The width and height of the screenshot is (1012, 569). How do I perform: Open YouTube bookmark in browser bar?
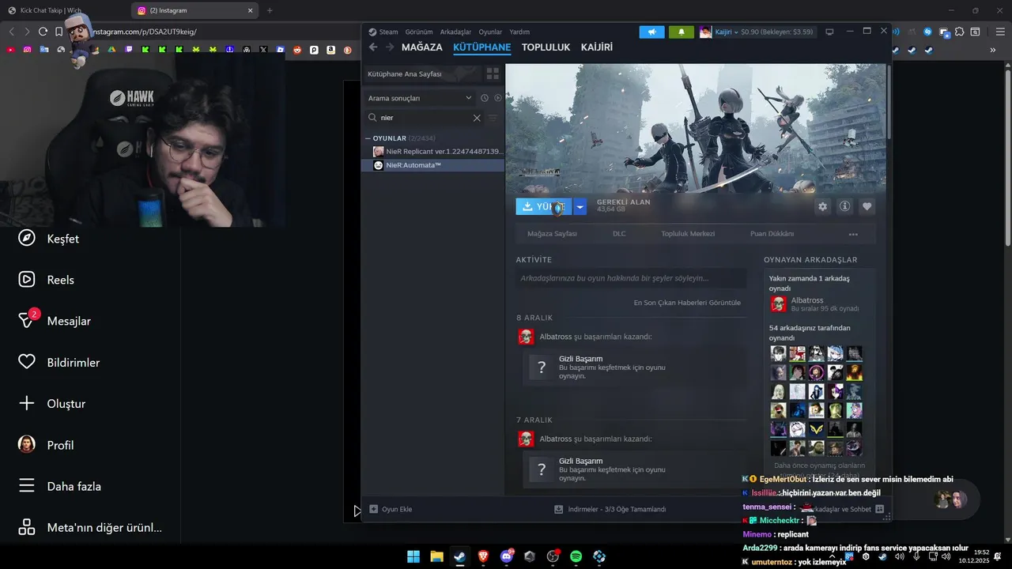click(x=10, y=50)
